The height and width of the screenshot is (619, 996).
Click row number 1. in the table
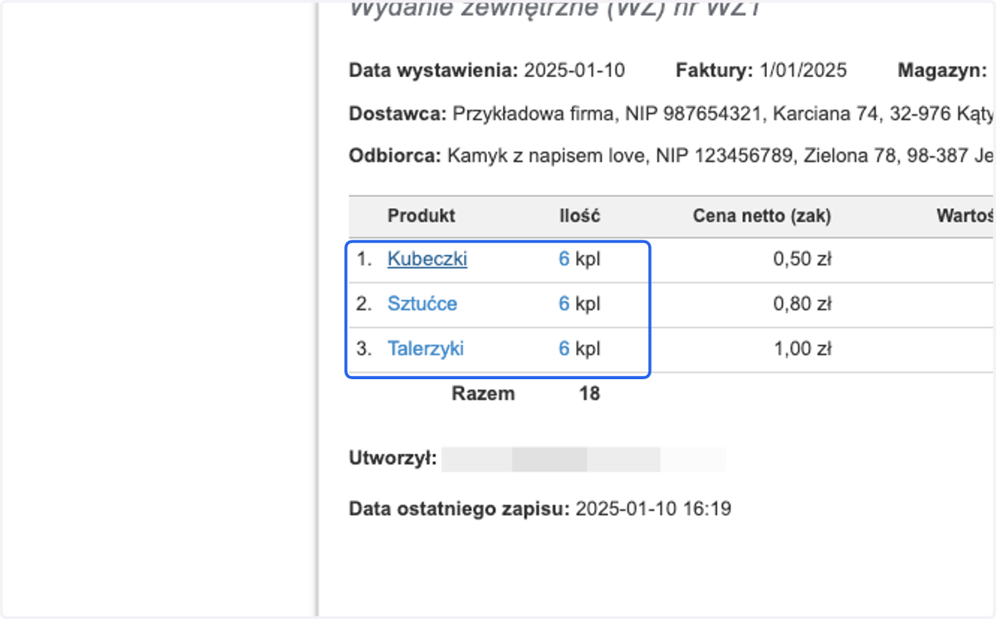tap(364, 259)
